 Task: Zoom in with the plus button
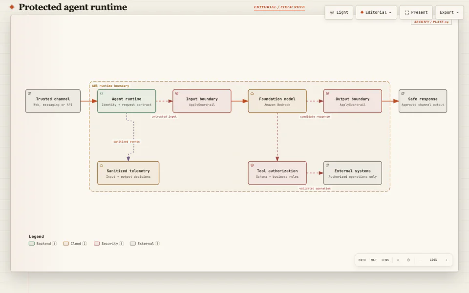[447, 260]
